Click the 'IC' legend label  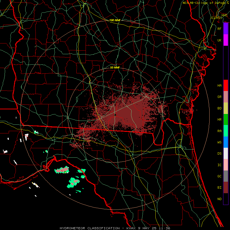[220, 165]
